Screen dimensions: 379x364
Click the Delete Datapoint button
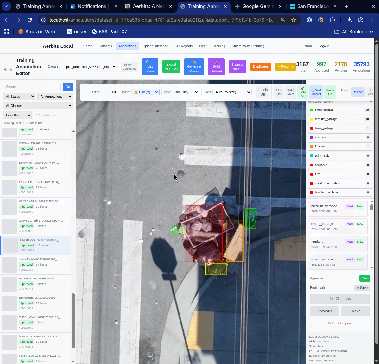pos(340,323)
